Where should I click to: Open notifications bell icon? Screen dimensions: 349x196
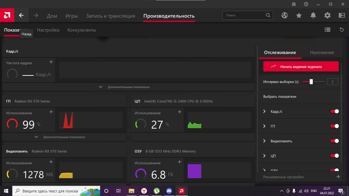point(313,15)
